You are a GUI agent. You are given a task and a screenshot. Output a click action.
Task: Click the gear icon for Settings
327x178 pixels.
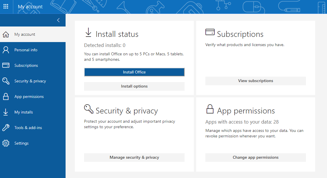(6, 143)
